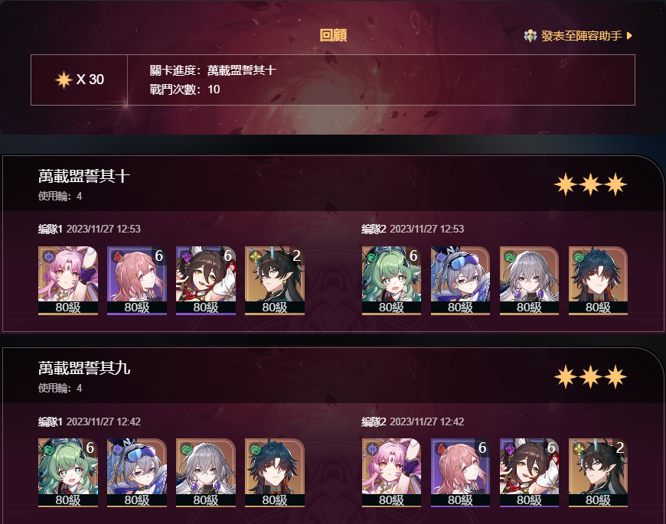Viewport: 666px width, 524px height.
Task: Select pink-haired character in 其九 team 2
Action: coord(391,473)
